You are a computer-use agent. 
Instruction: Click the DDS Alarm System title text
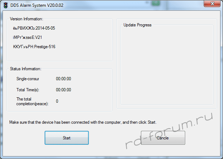click(37, 5)
